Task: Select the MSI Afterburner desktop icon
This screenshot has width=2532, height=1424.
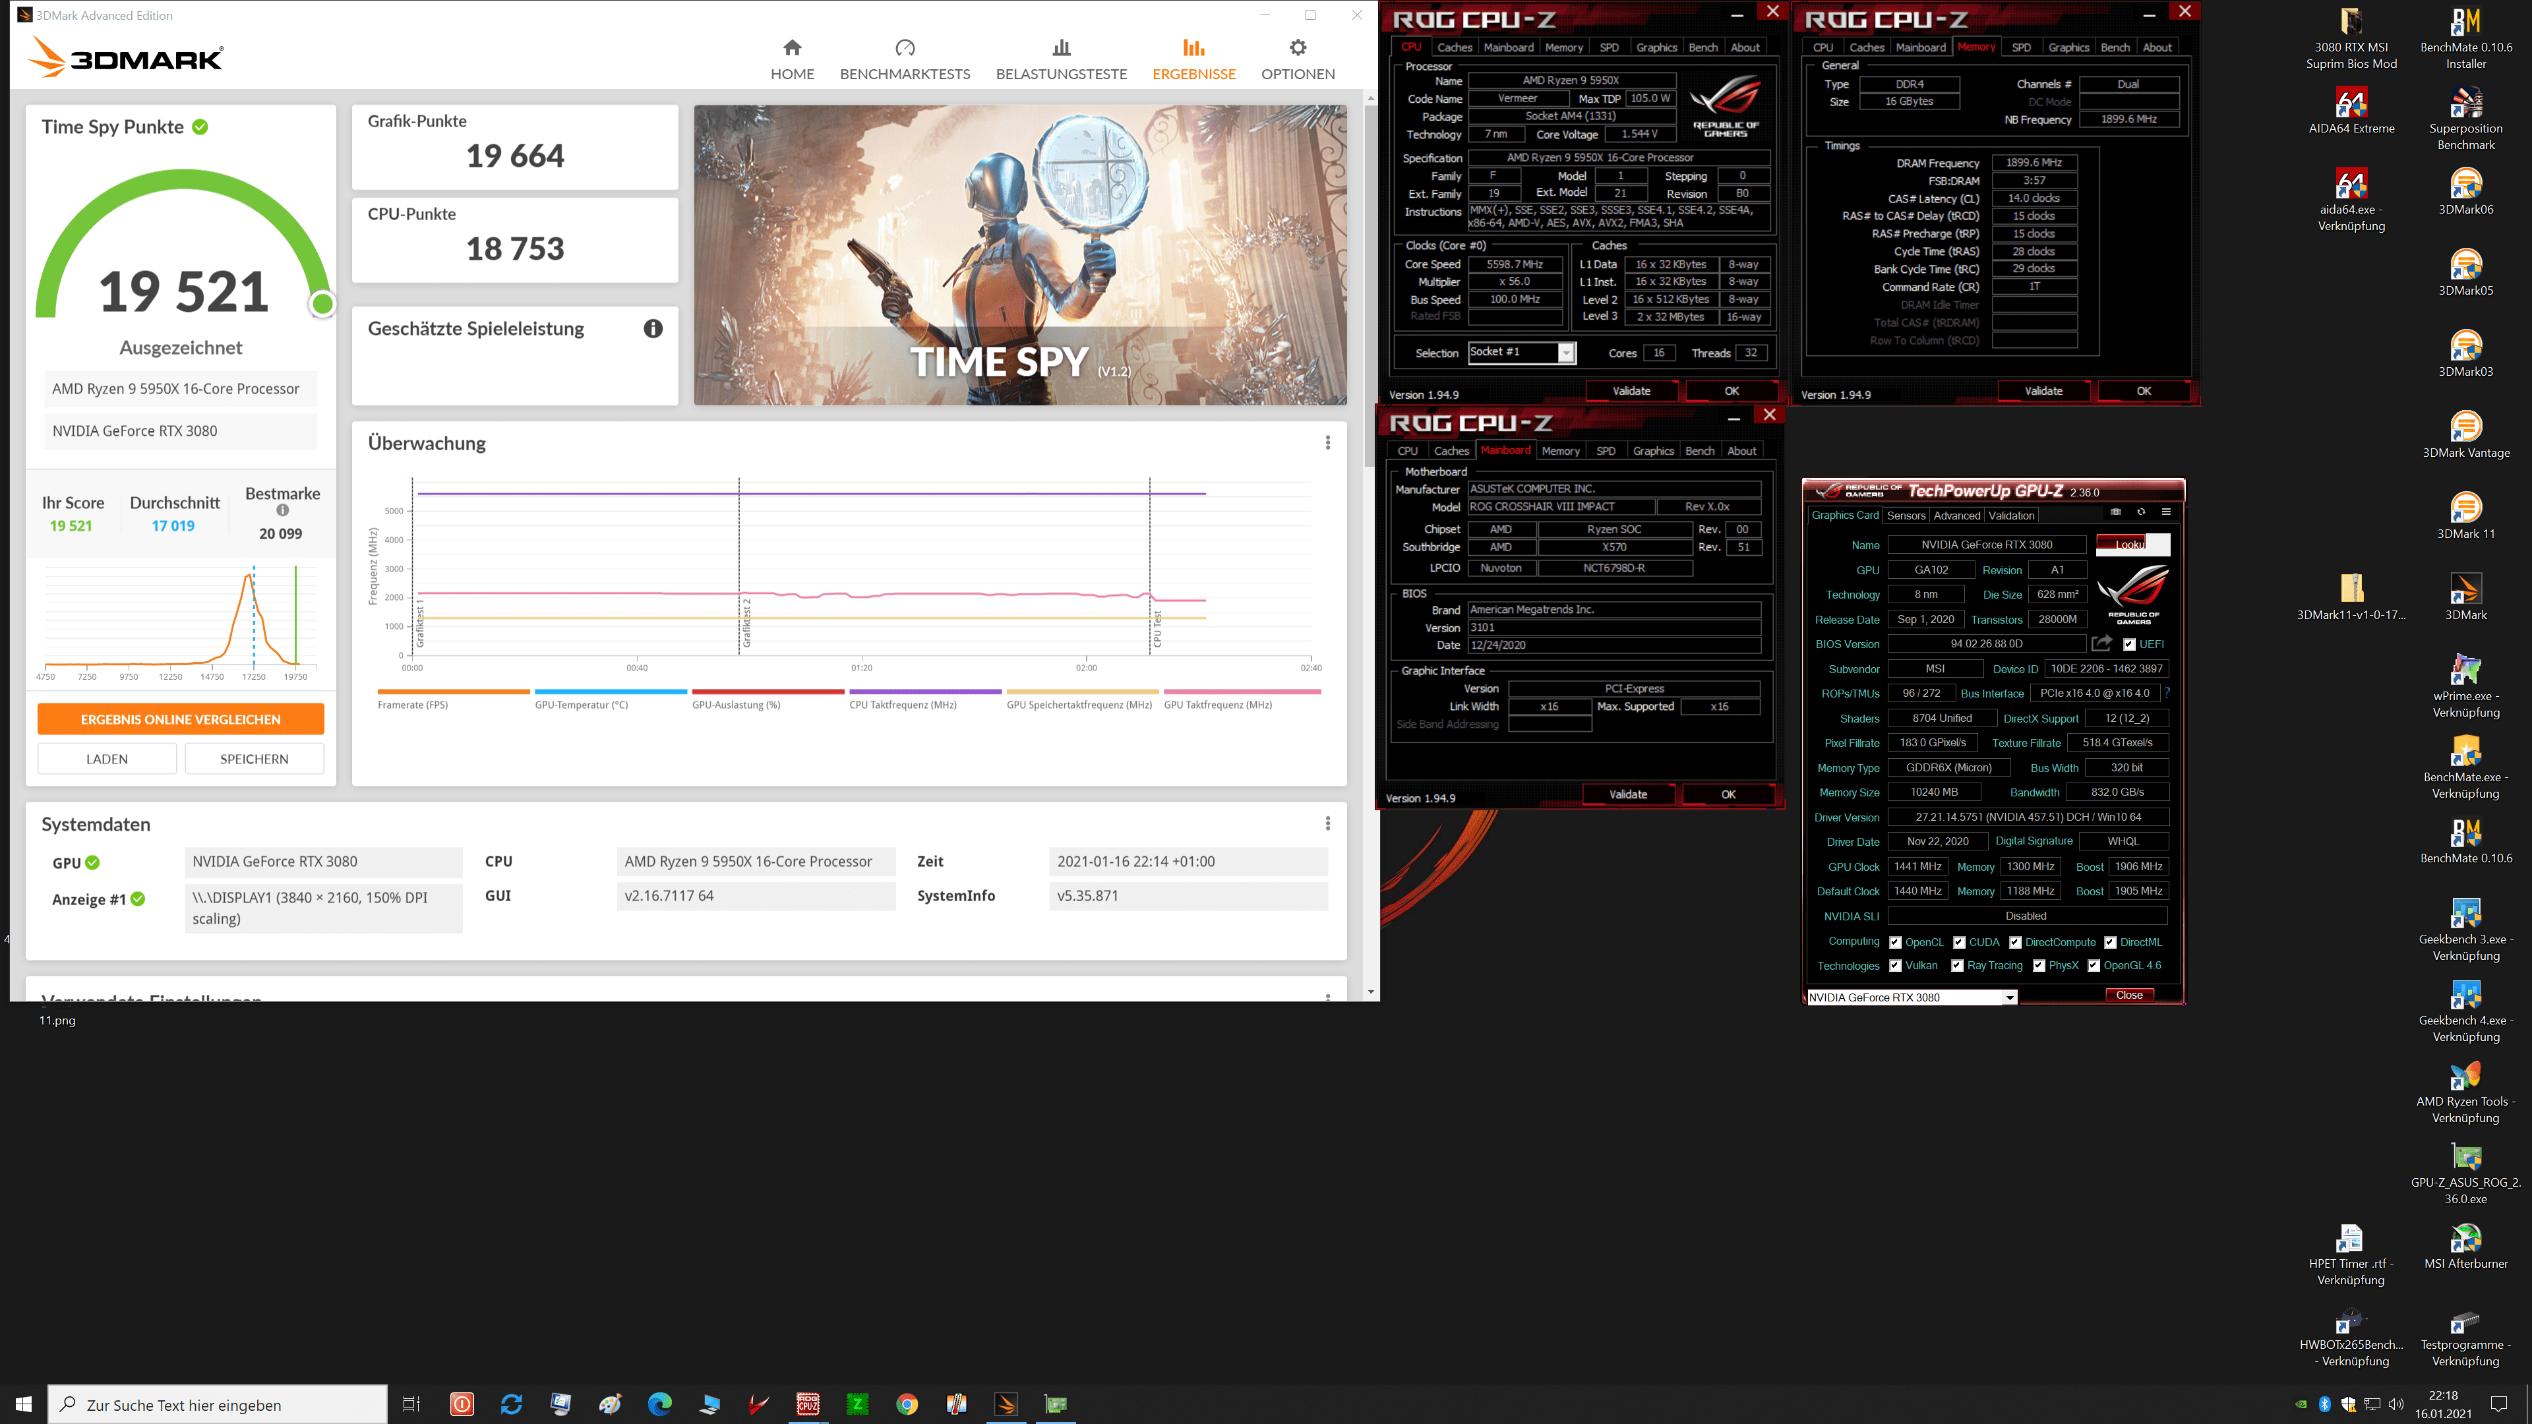Action: (x=2465, y=1245)
